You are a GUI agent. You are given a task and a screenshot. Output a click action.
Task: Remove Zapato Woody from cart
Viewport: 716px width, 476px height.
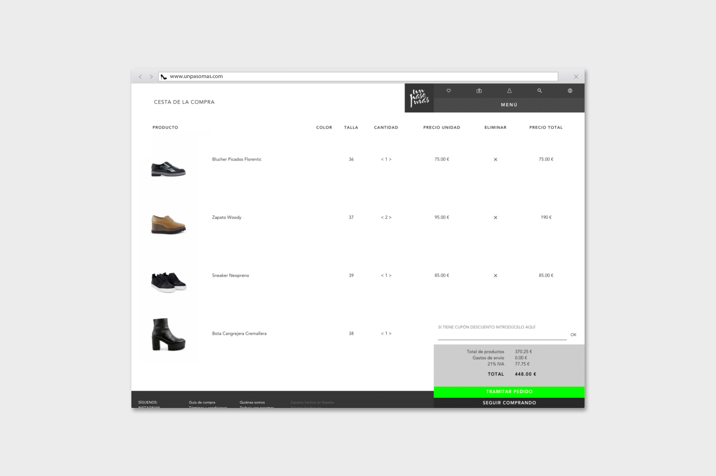point(495,217)
